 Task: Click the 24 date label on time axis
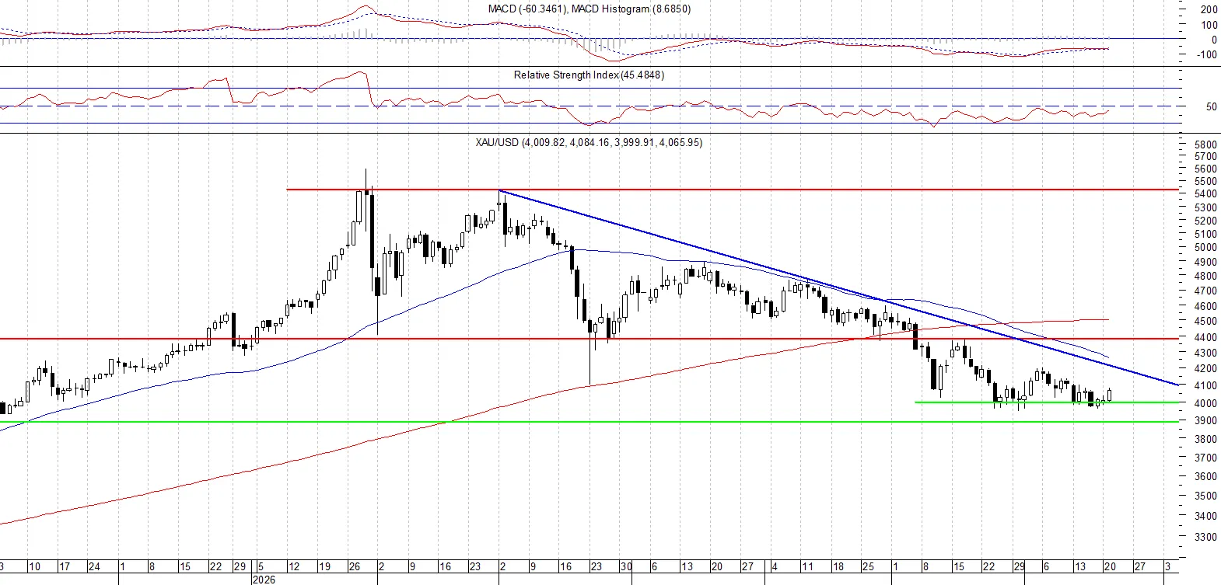(94, 567)
